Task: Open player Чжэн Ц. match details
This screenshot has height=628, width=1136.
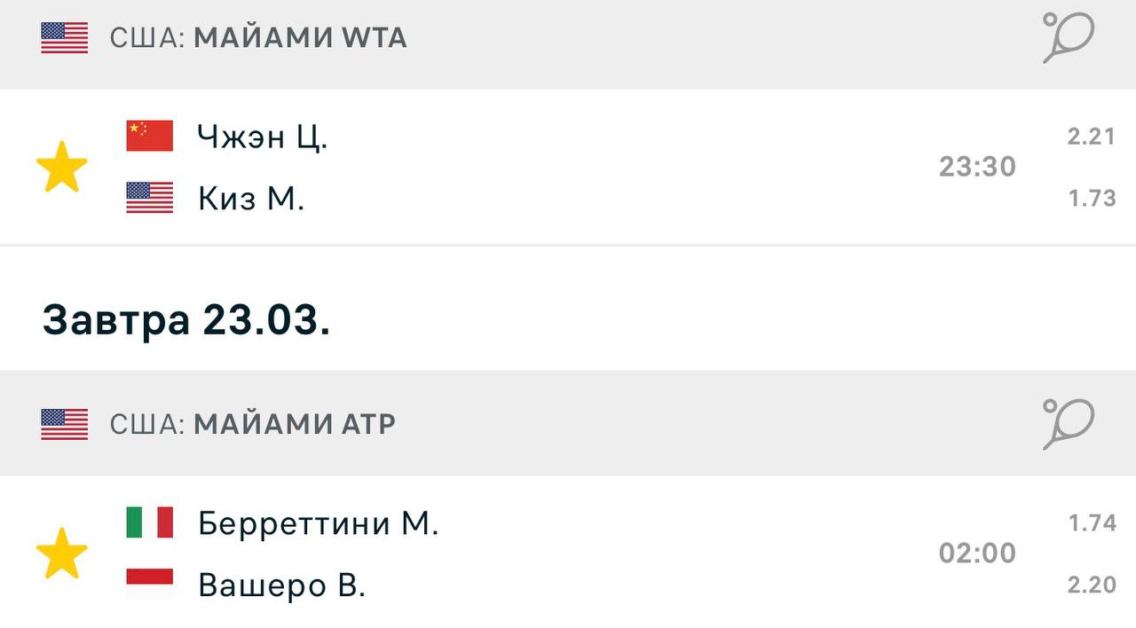Action: [x=263, y=137]
